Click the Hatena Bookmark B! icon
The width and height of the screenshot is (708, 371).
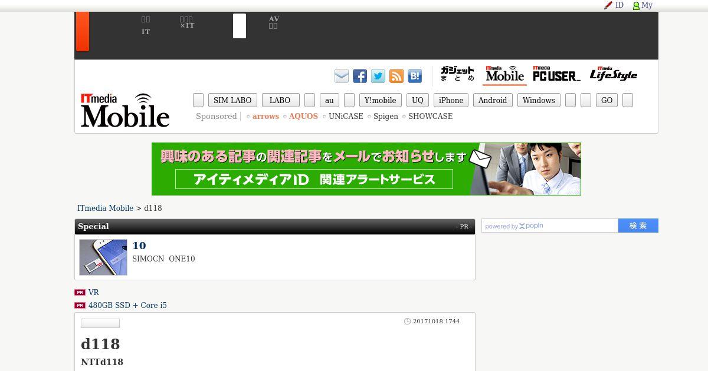point(415,76)
